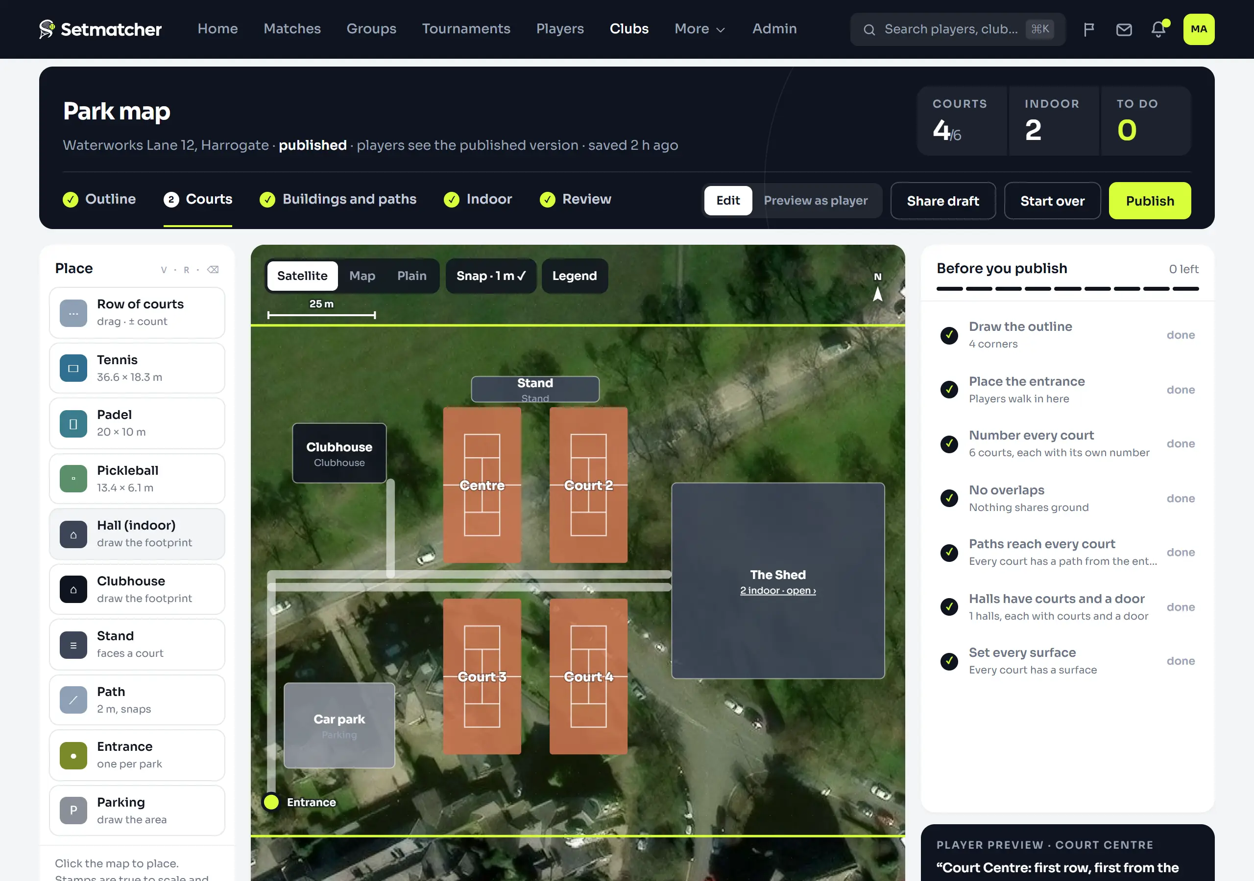Select the Centre court on map

click(482, 485)
